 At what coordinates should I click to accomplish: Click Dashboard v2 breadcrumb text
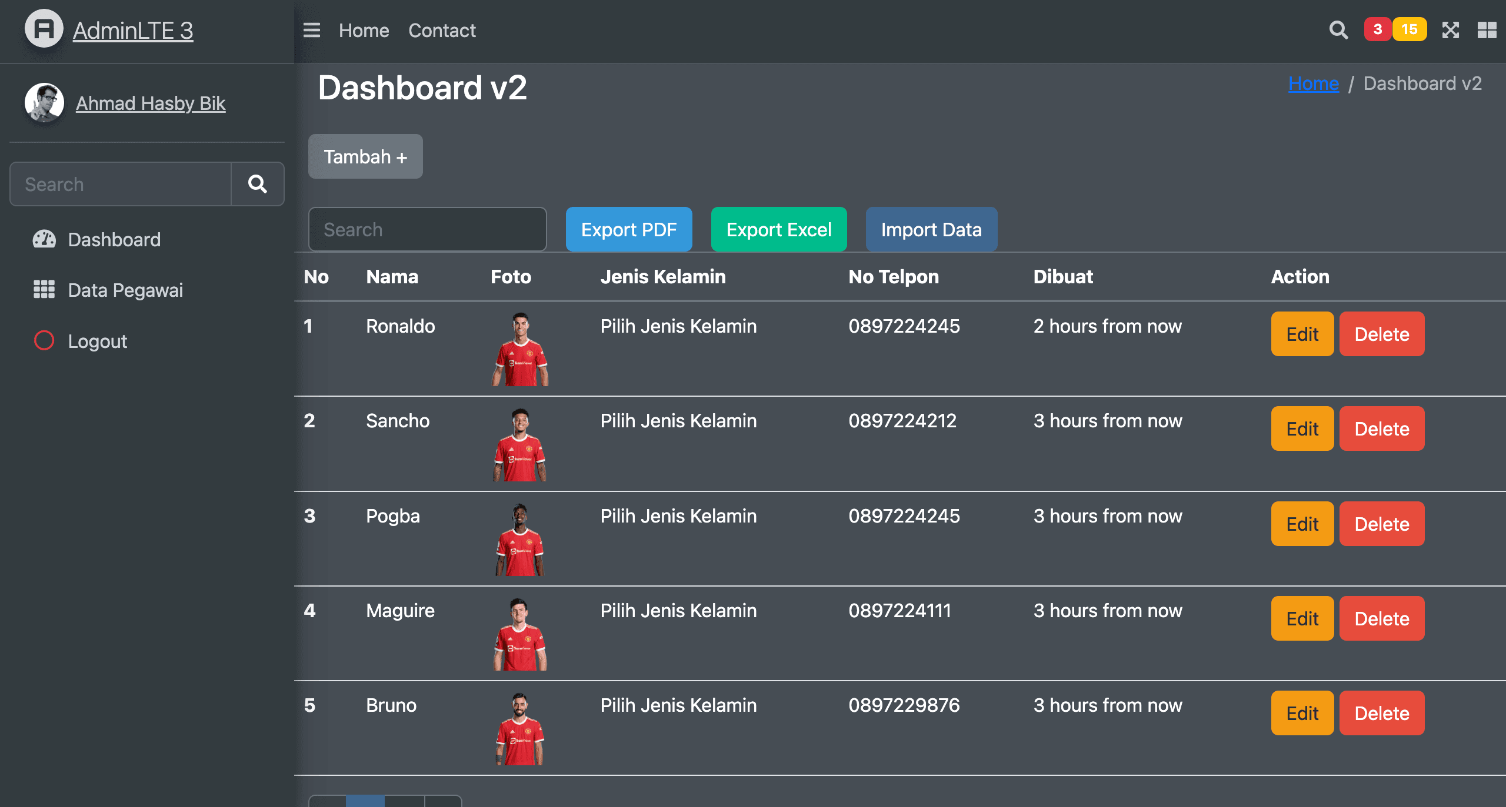point(1422,83)
